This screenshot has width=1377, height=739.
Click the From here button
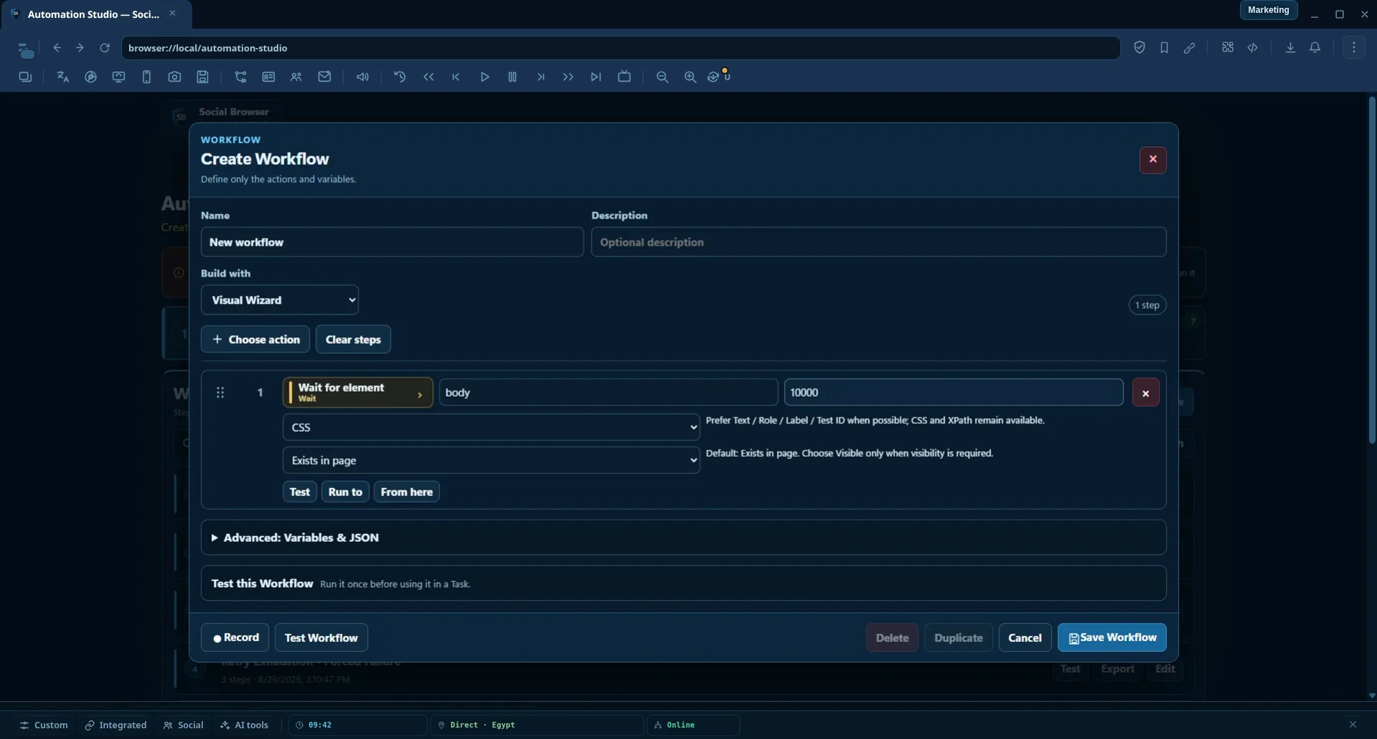pyautogui.click(x=407, y=492)
